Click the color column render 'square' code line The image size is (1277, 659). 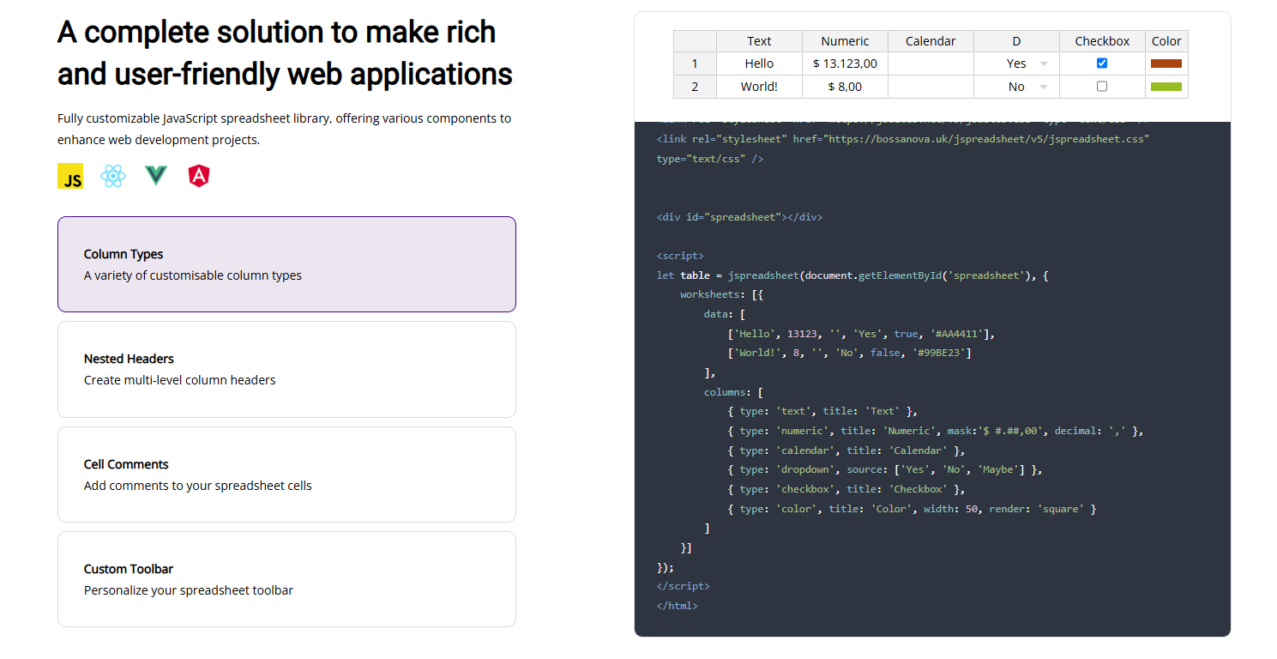coord(912,509)
